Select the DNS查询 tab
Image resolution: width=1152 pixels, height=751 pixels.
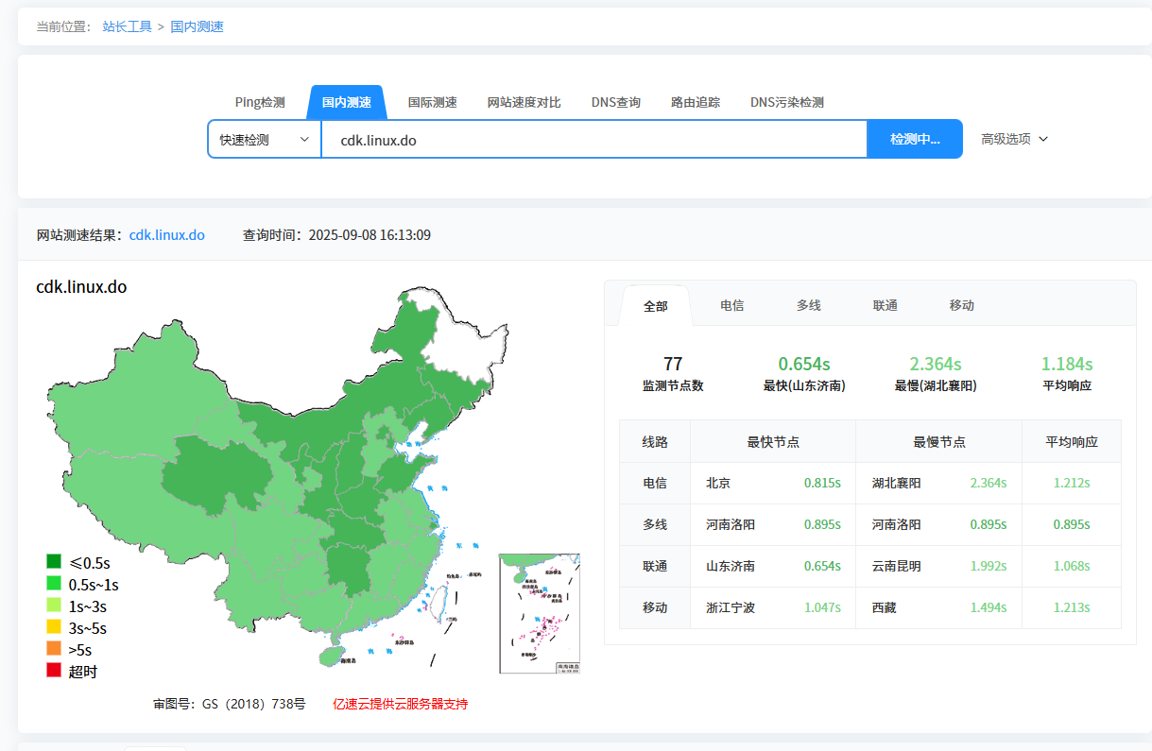pos(616,102)
